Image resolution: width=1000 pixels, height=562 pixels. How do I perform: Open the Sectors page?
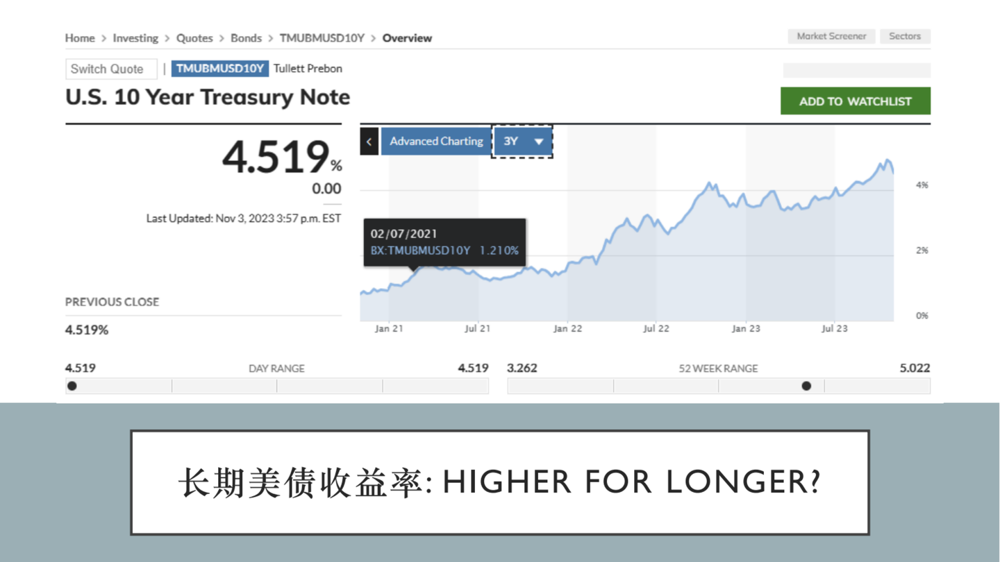click(x=905, y=36)
